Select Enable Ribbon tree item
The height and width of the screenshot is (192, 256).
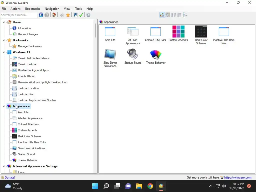coord(26,76)
